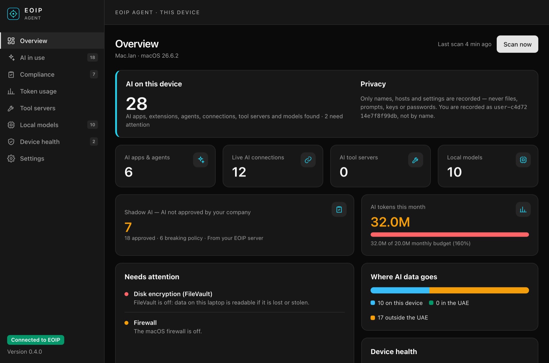
Task: Click the Scan now button
Action: click(517, 44)
